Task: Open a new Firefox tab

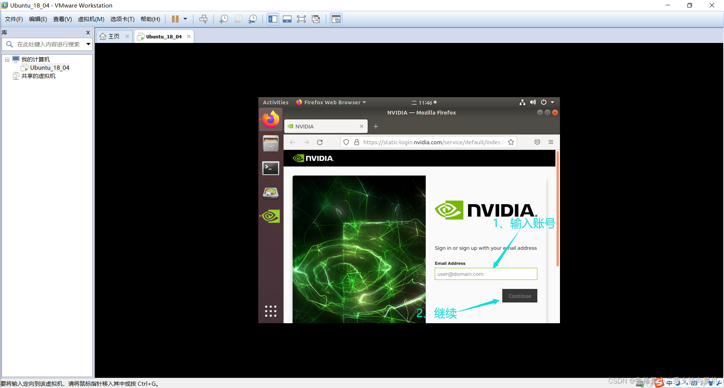Action: pyautogui.click(x=376, y=127)
